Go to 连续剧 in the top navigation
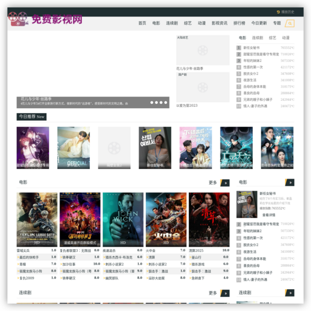311x311 pixels. coord(172,23)
